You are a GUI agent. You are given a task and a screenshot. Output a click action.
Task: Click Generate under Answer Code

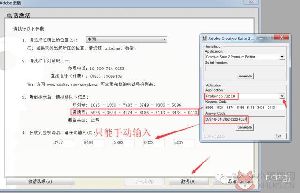pyautogui.click(x=244, y=127)
